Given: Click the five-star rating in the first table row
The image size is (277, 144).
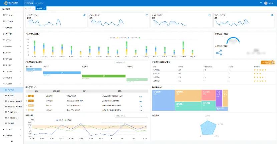Looking at the screenshot, I should pyautogui.click(x=260, y=70).
